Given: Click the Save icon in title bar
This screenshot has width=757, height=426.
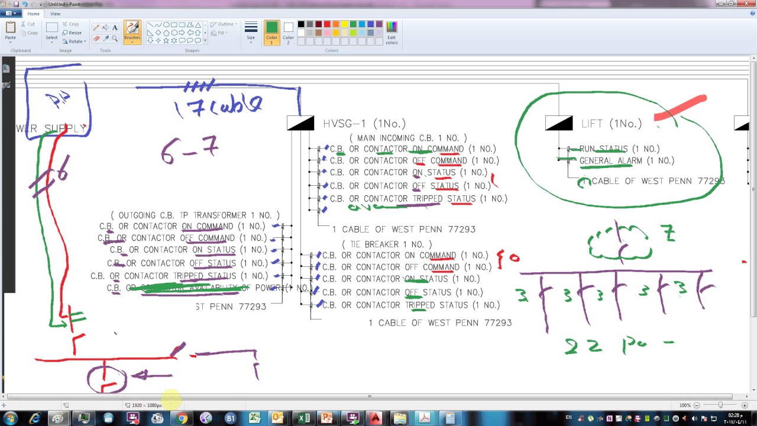Looking at the screenshot, I should click(16, 4).
